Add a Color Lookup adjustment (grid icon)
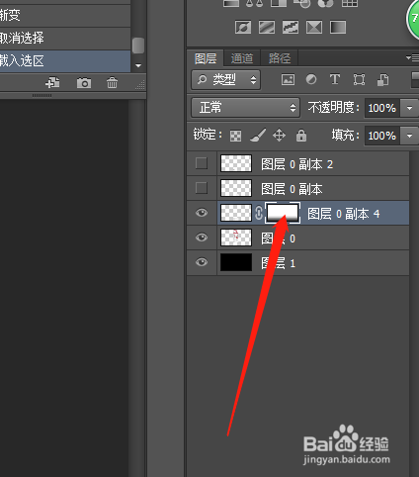 (350, 3)
